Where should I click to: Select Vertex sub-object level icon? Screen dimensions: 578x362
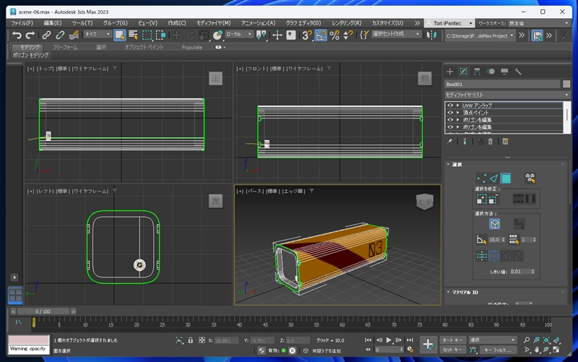pos(480,178)
